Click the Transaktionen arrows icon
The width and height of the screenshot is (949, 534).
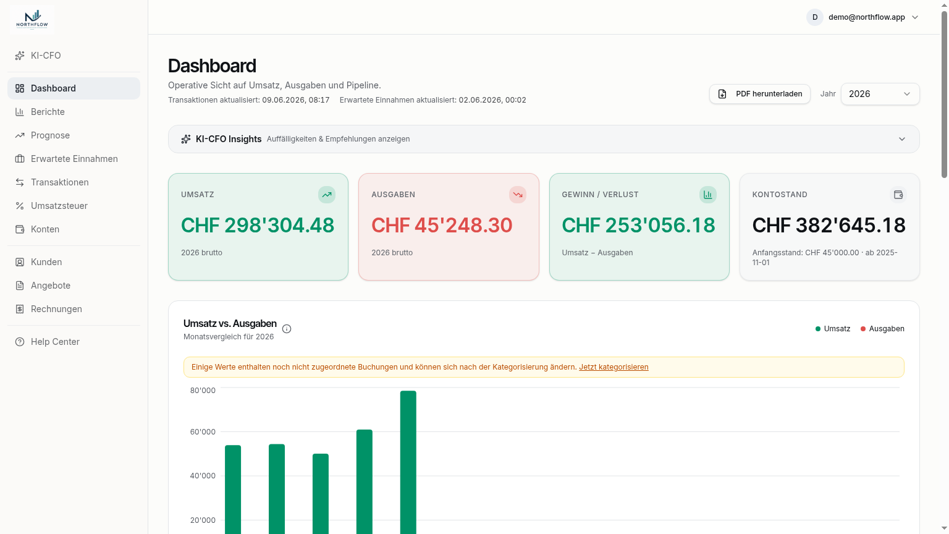[x=20, y=182]
